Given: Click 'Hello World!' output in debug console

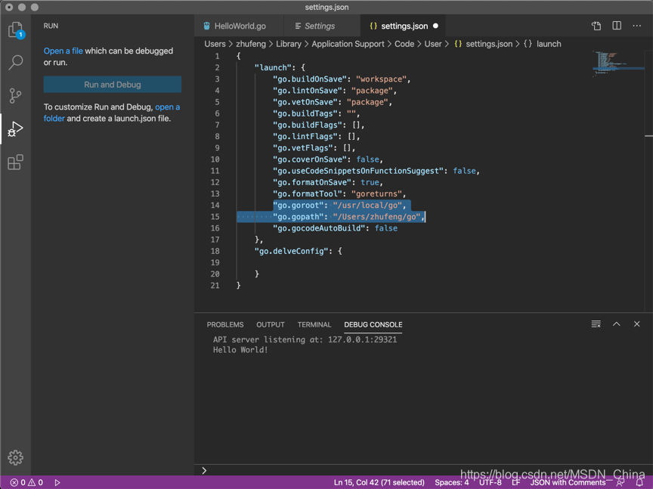Looking at the screenshot, I should coord(240,350).
